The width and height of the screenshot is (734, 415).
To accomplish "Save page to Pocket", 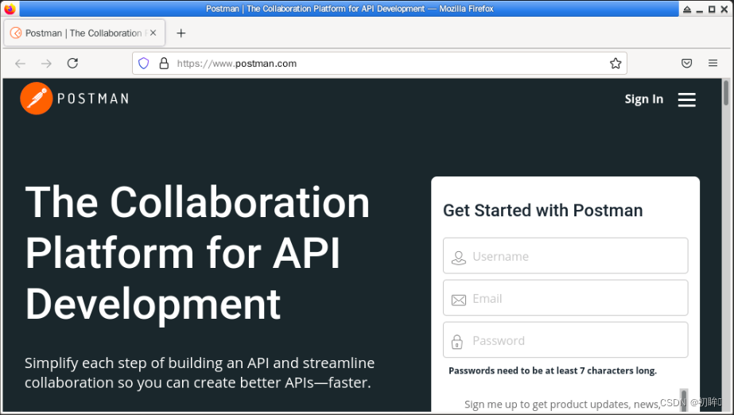I will coord(686,63).
